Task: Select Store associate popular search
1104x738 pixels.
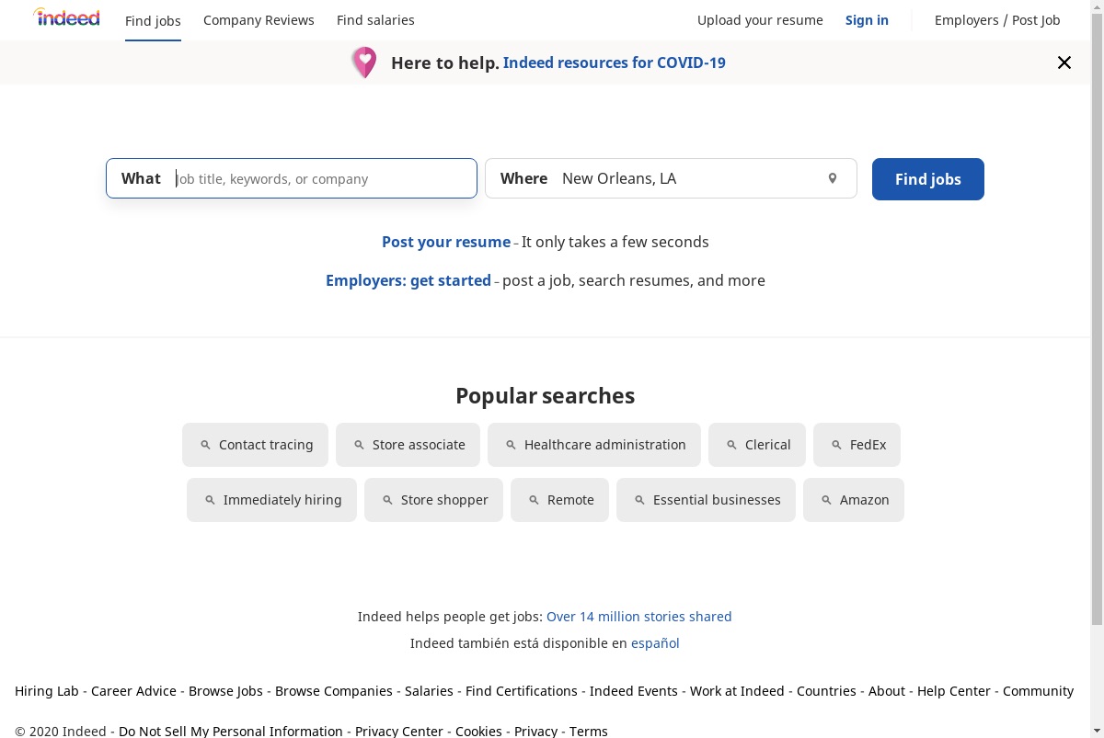Action: tap(408, 445)
